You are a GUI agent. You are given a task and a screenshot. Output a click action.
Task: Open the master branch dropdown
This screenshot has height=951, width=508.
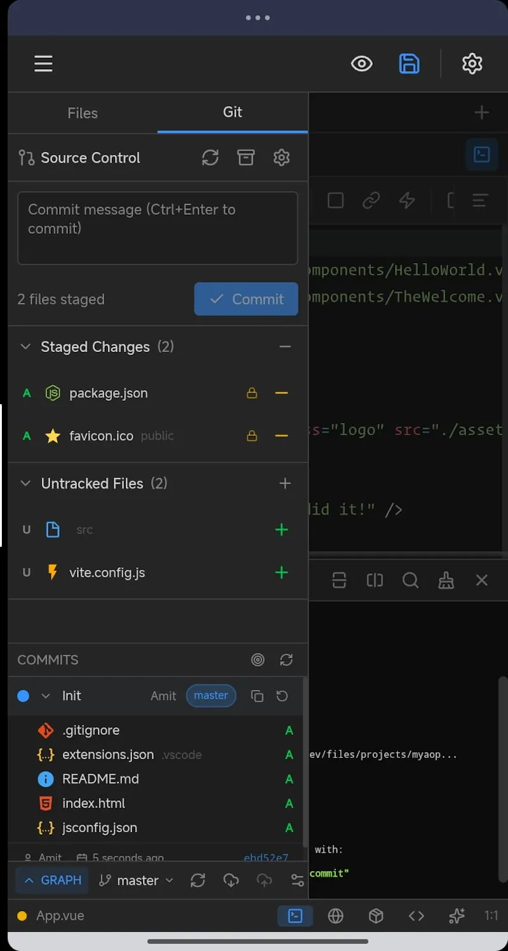coord(137,880)
